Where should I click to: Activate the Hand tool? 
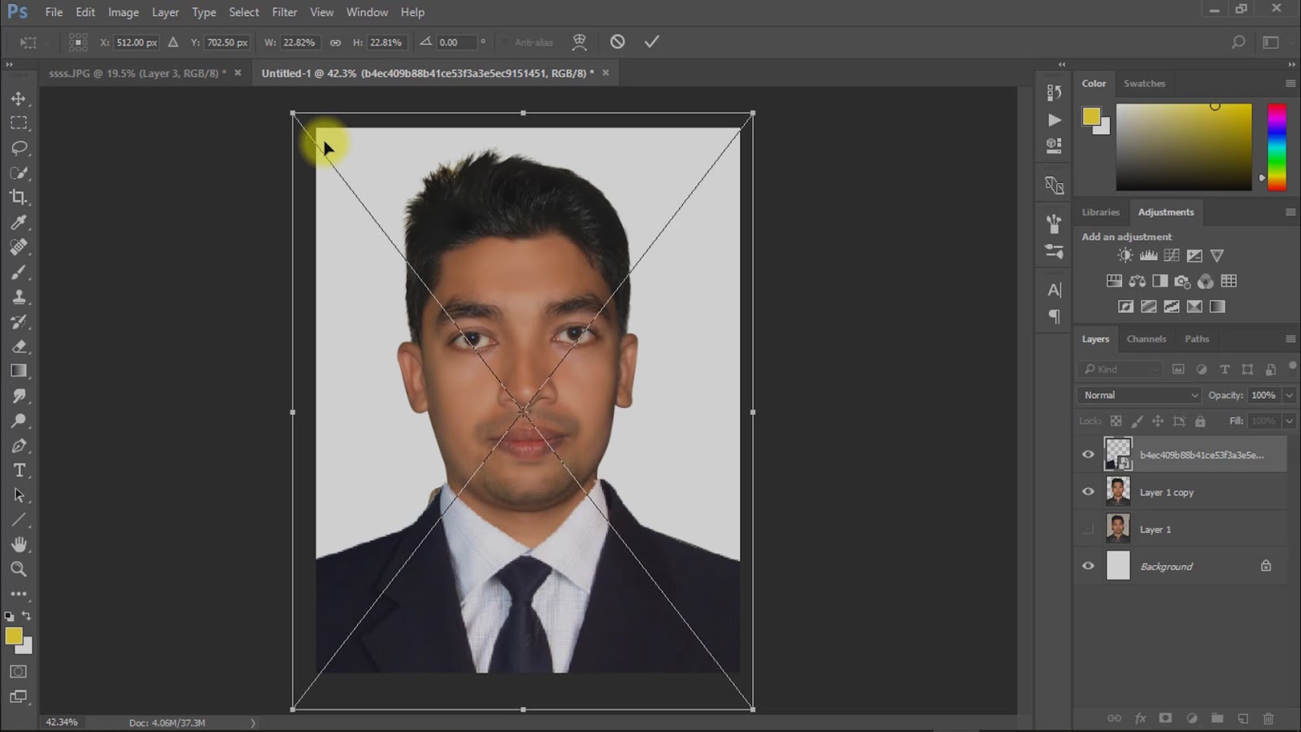coord(19,544)
